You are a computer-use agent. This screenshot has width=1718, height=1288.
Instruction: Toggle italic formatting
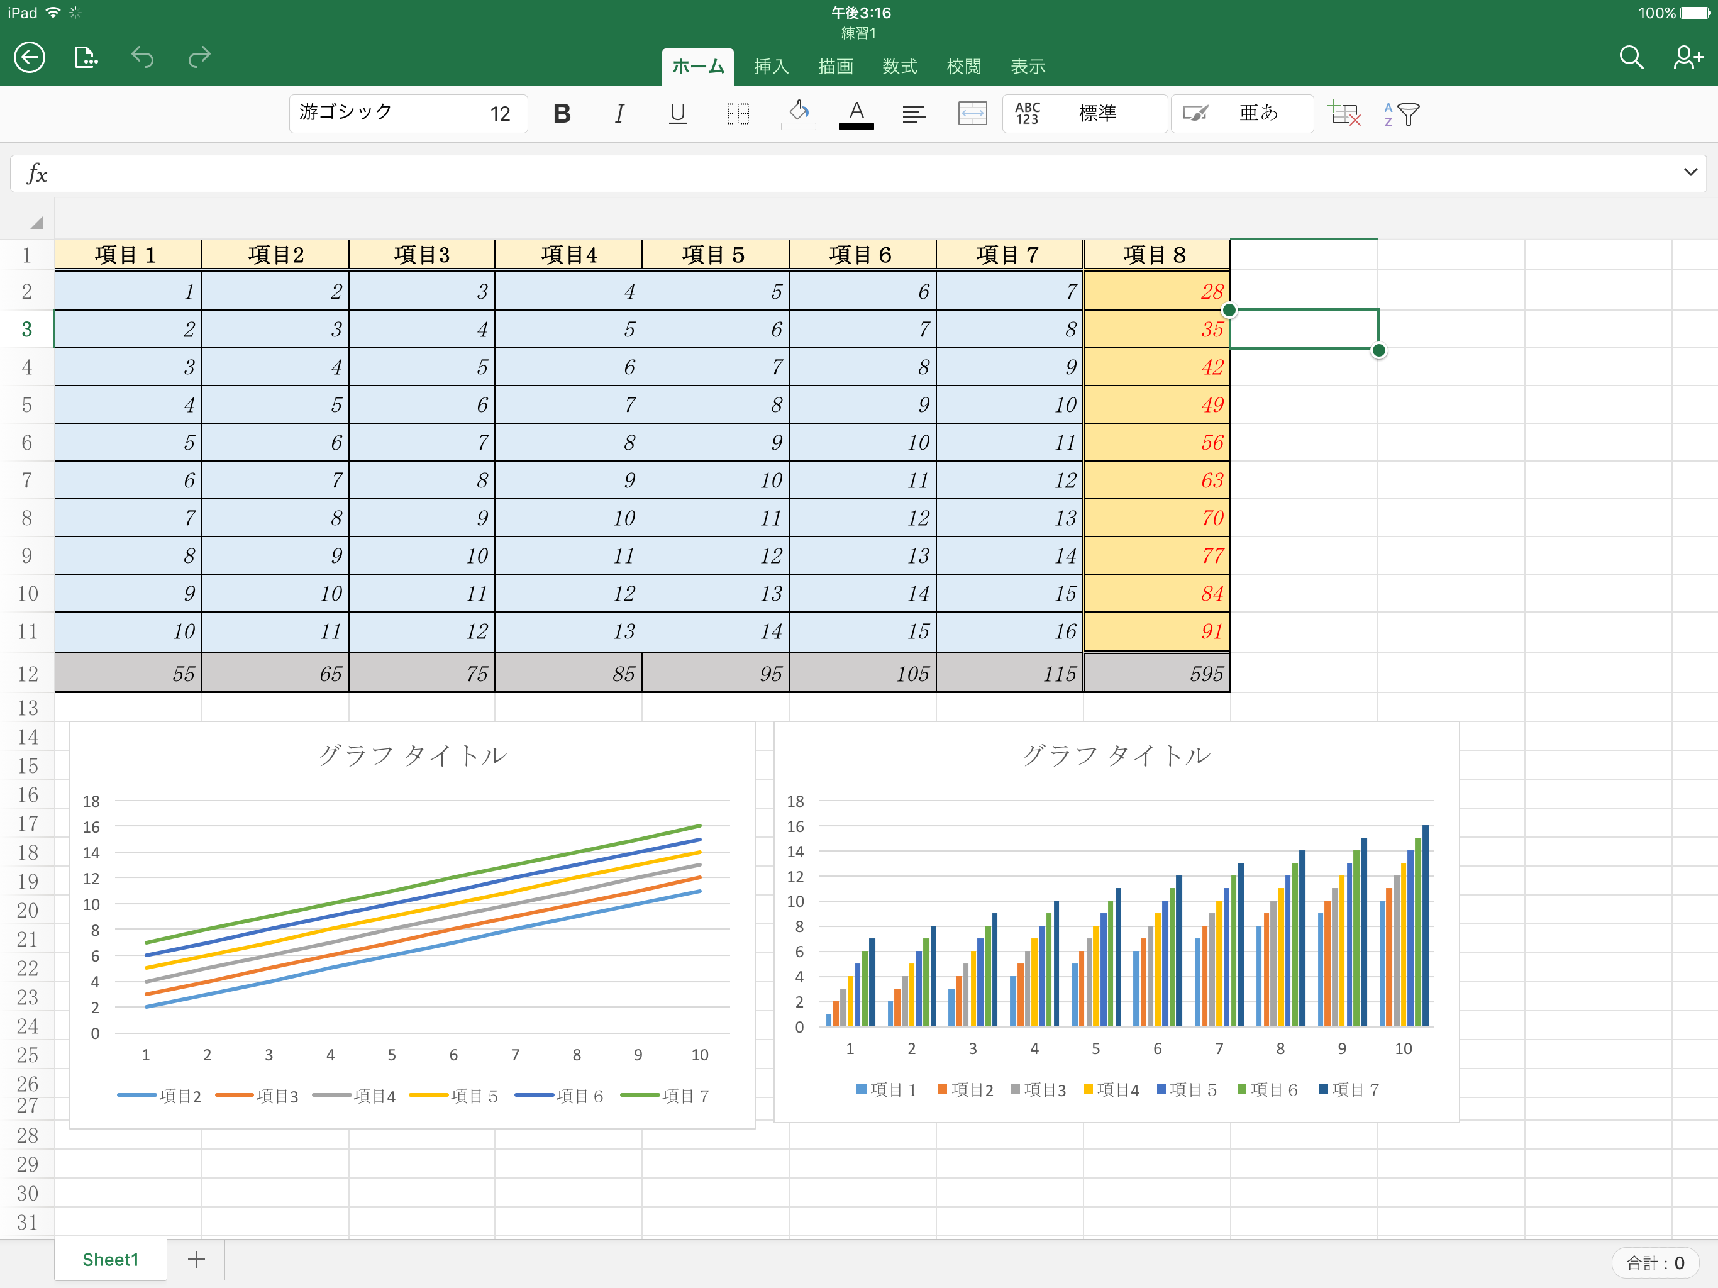pyautogui.click(x=619, y=114)
